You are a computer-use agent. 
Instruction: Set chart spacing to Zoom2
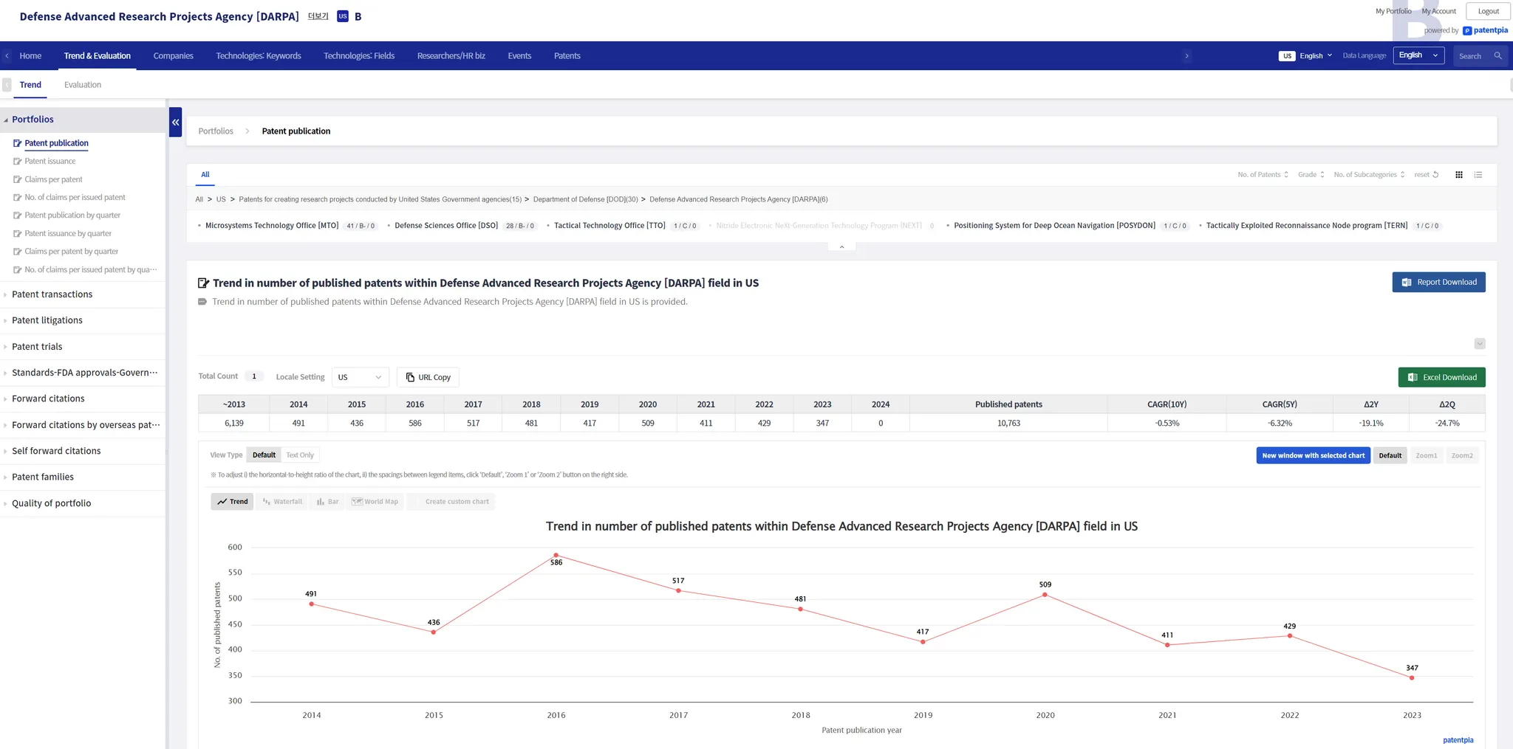pyautogui.click(x=1461, y=456)
